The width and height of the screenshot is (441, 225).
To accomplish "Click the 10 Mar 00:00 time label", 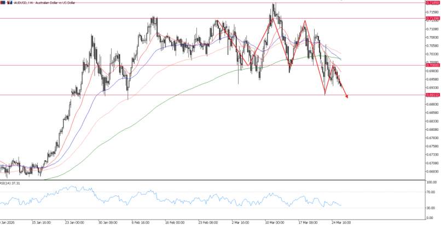I will pos(275,222).
